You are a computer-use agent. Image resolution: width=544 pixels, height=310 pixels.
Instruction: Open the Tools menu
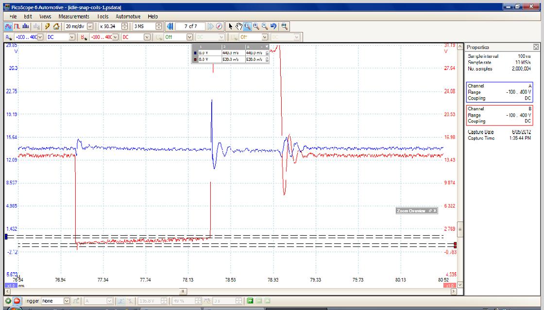(102, 17)
